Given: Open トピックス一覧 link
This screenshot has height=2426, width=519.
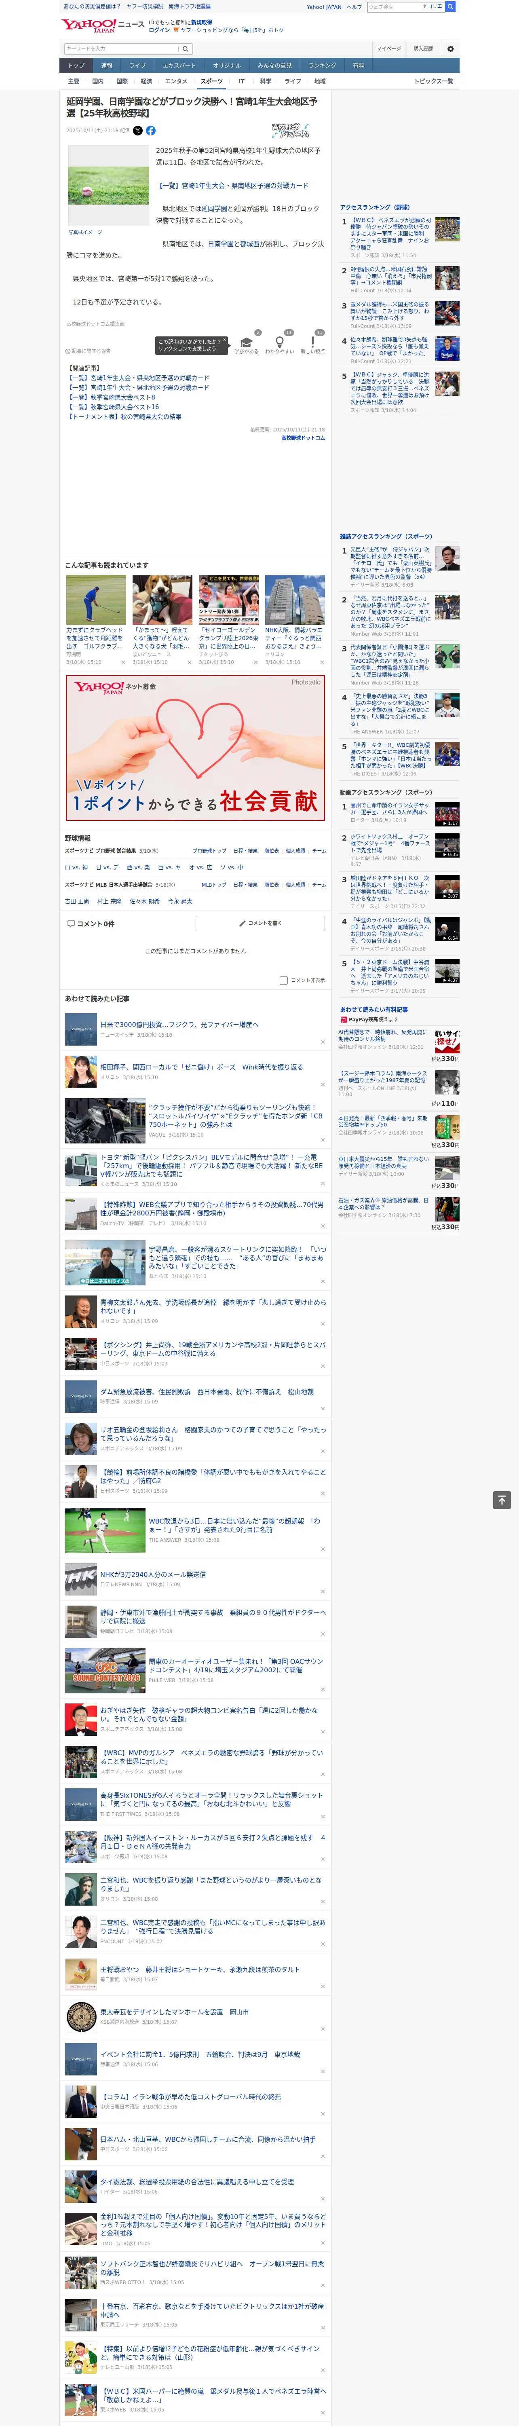Looking at the screenshot, I should pos(433,81).
